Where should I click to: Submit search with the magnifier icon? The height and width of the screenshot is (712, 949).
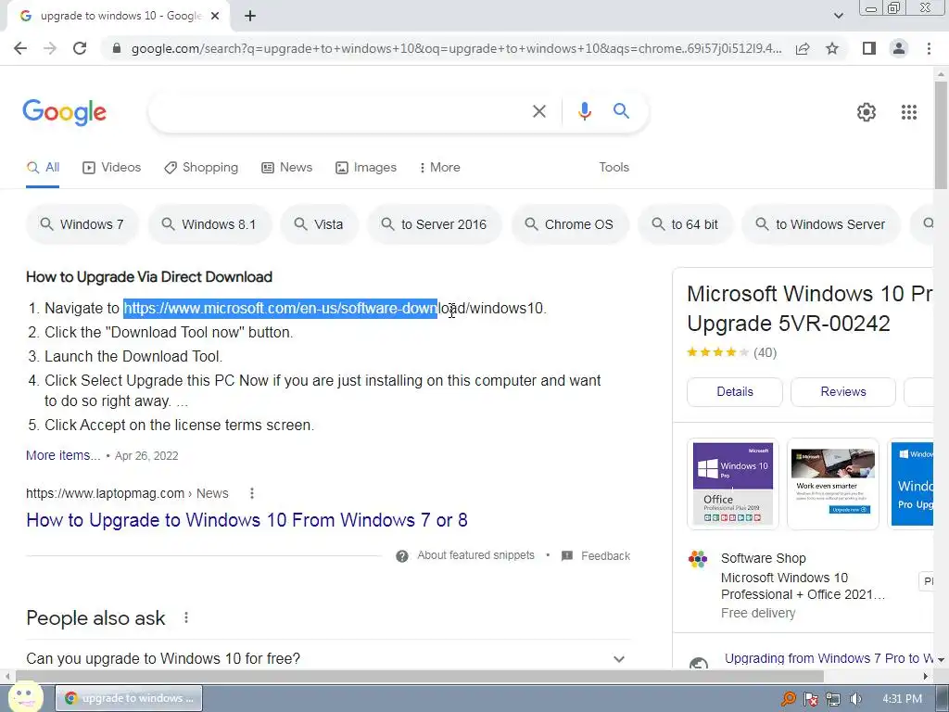point(621,111)
